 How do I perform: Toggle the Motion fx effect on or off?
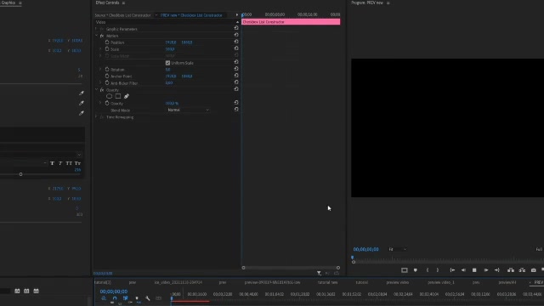[x=102, y=36]
